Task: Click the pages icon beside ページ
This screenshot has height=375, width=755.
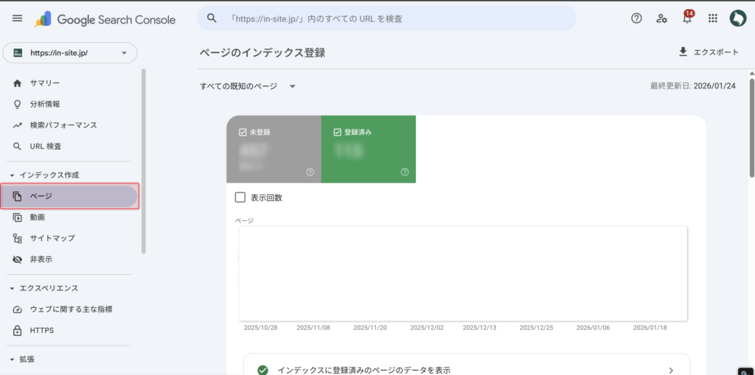Action: click(x=18, y=197)
